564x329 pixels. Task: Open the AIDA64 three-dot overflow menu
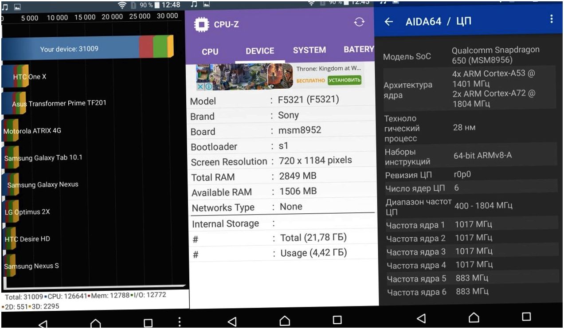click(x=552, y=19)
